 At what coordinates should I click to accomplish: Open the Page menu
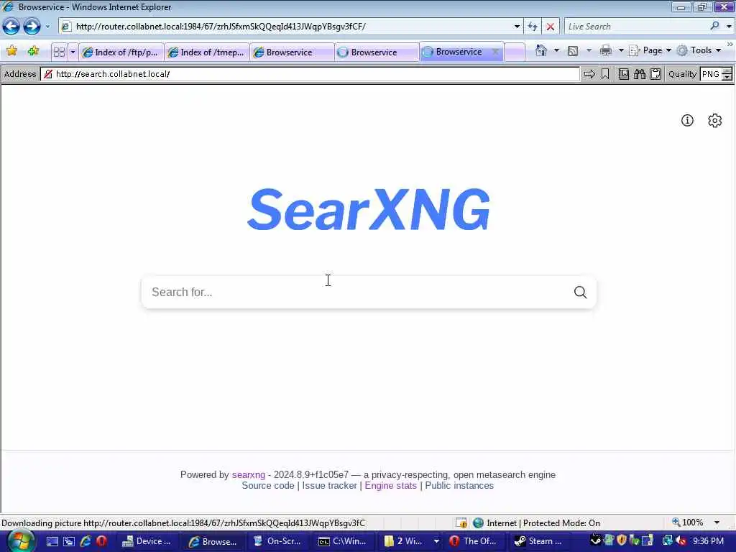pos(650,50)
